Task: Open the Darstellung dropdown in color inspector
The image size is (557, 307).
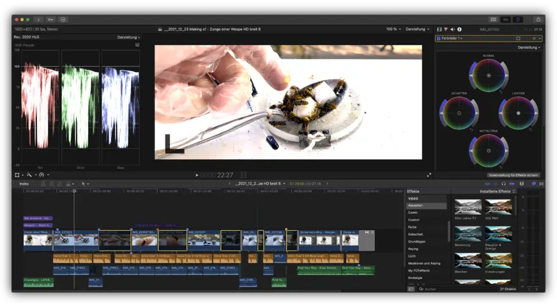Action: point(529,47)
